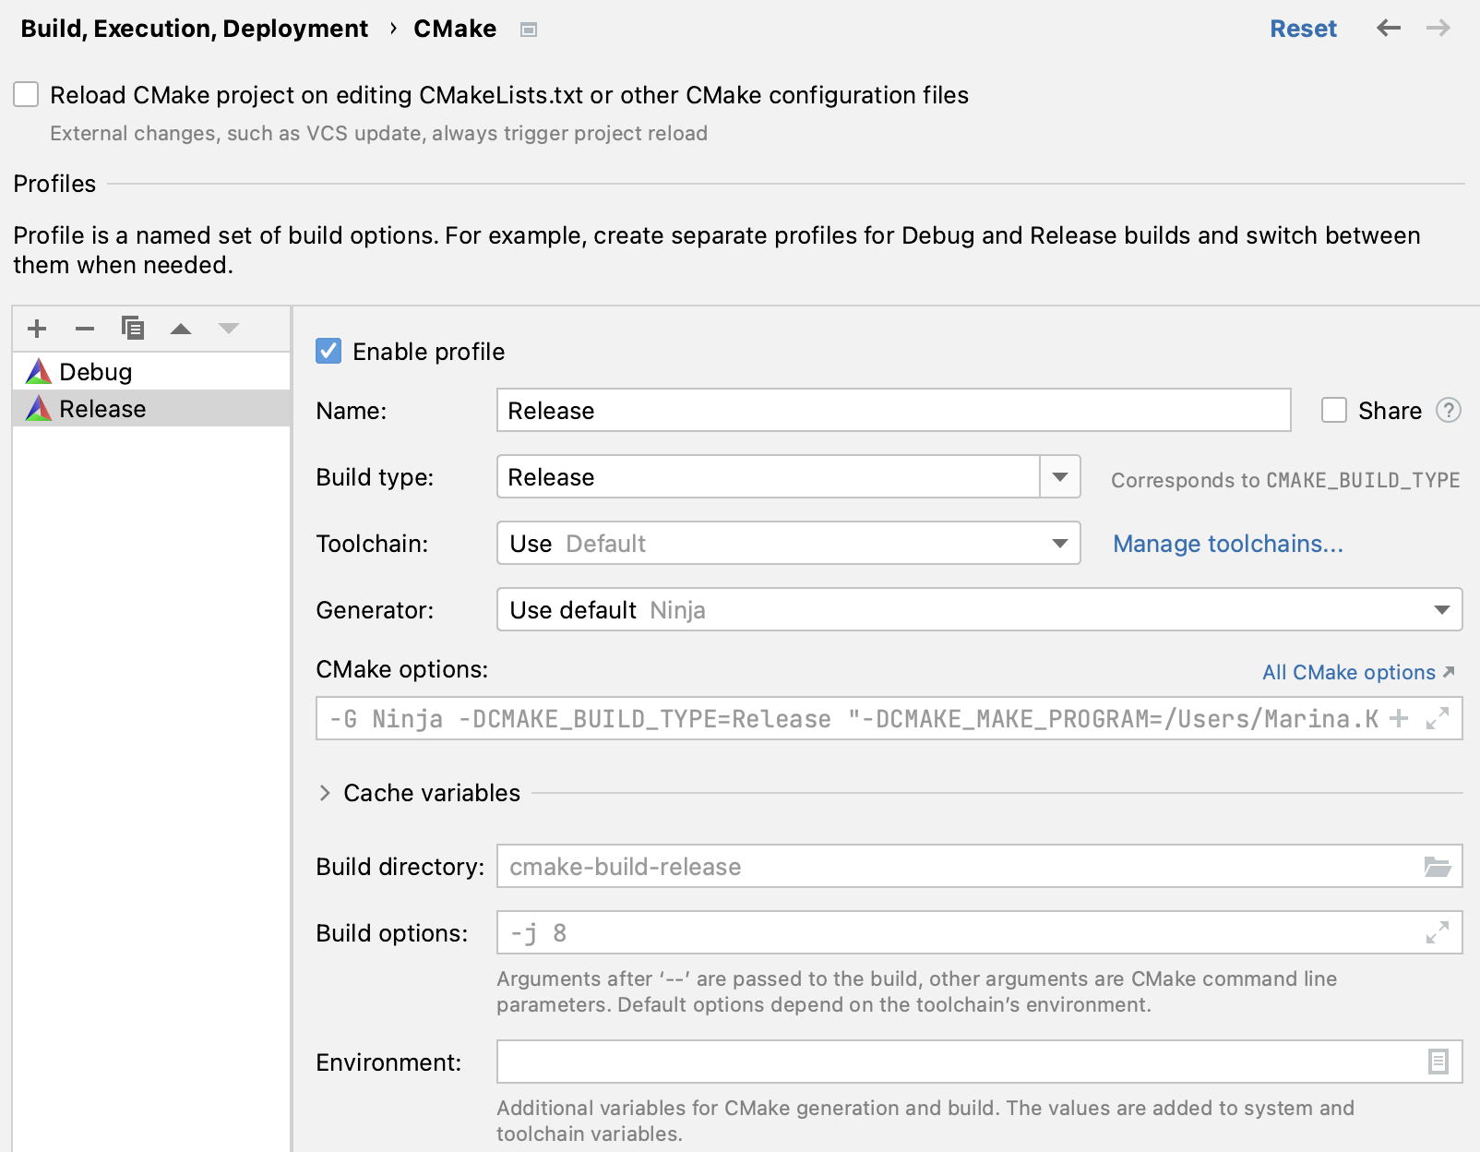Open Manage toolchains settings
The height and width of the screenshot is (1152, 1480).
(1227, 544)
